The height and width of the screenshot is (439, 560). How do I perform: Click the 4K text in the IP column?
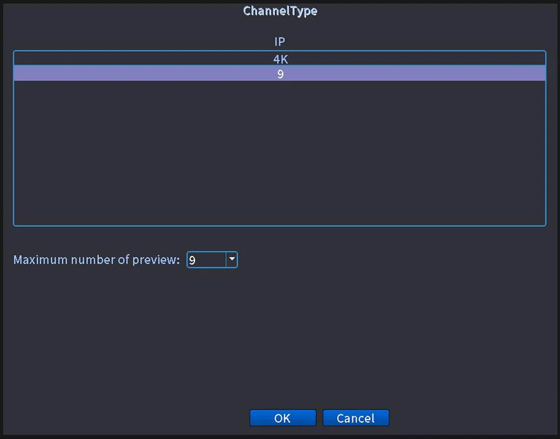(280, 59)
